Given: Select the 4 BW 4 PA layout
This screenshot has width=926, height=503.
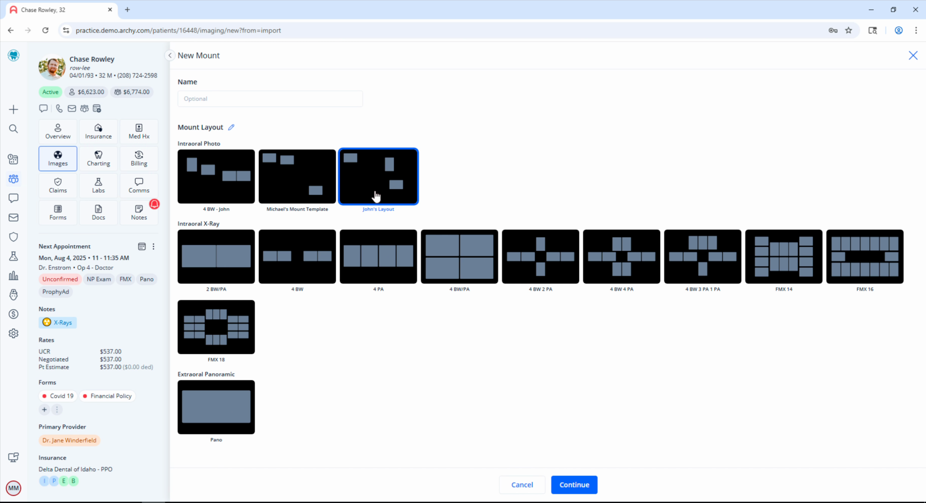Looking at the screenshot, I should pos(621,257).
